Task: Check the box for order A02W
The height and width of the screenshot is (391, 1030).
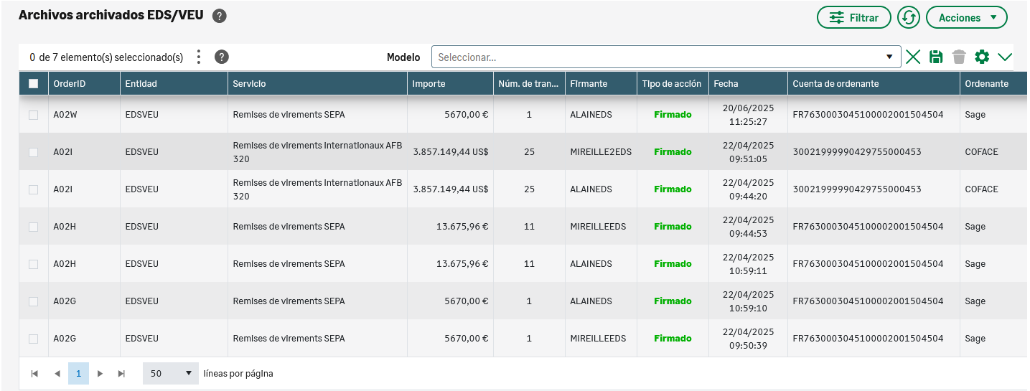Action: [x=33, y=115]
